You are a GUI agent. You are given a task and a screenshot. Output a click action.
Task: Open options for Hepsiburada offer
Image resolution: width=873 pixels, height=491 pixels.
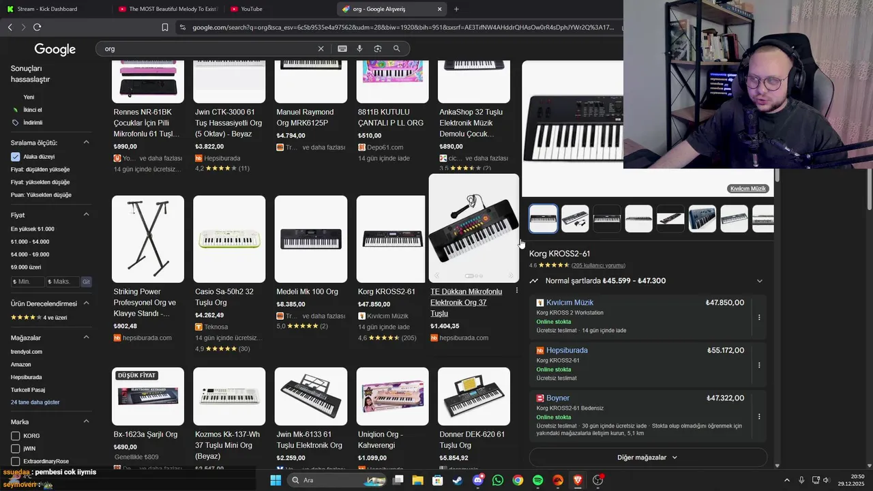pos(759,365)
